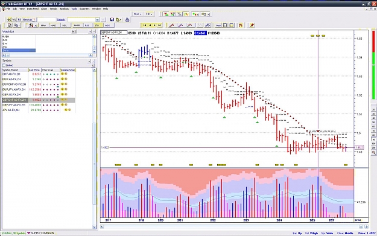Select the eurjpy watch list entry
This screenshot has height=236, width=377.
pos(6,36)
